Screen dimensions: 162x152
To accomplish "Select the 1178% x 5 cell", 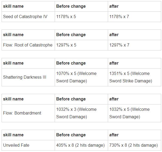I will tap(66, 16).
